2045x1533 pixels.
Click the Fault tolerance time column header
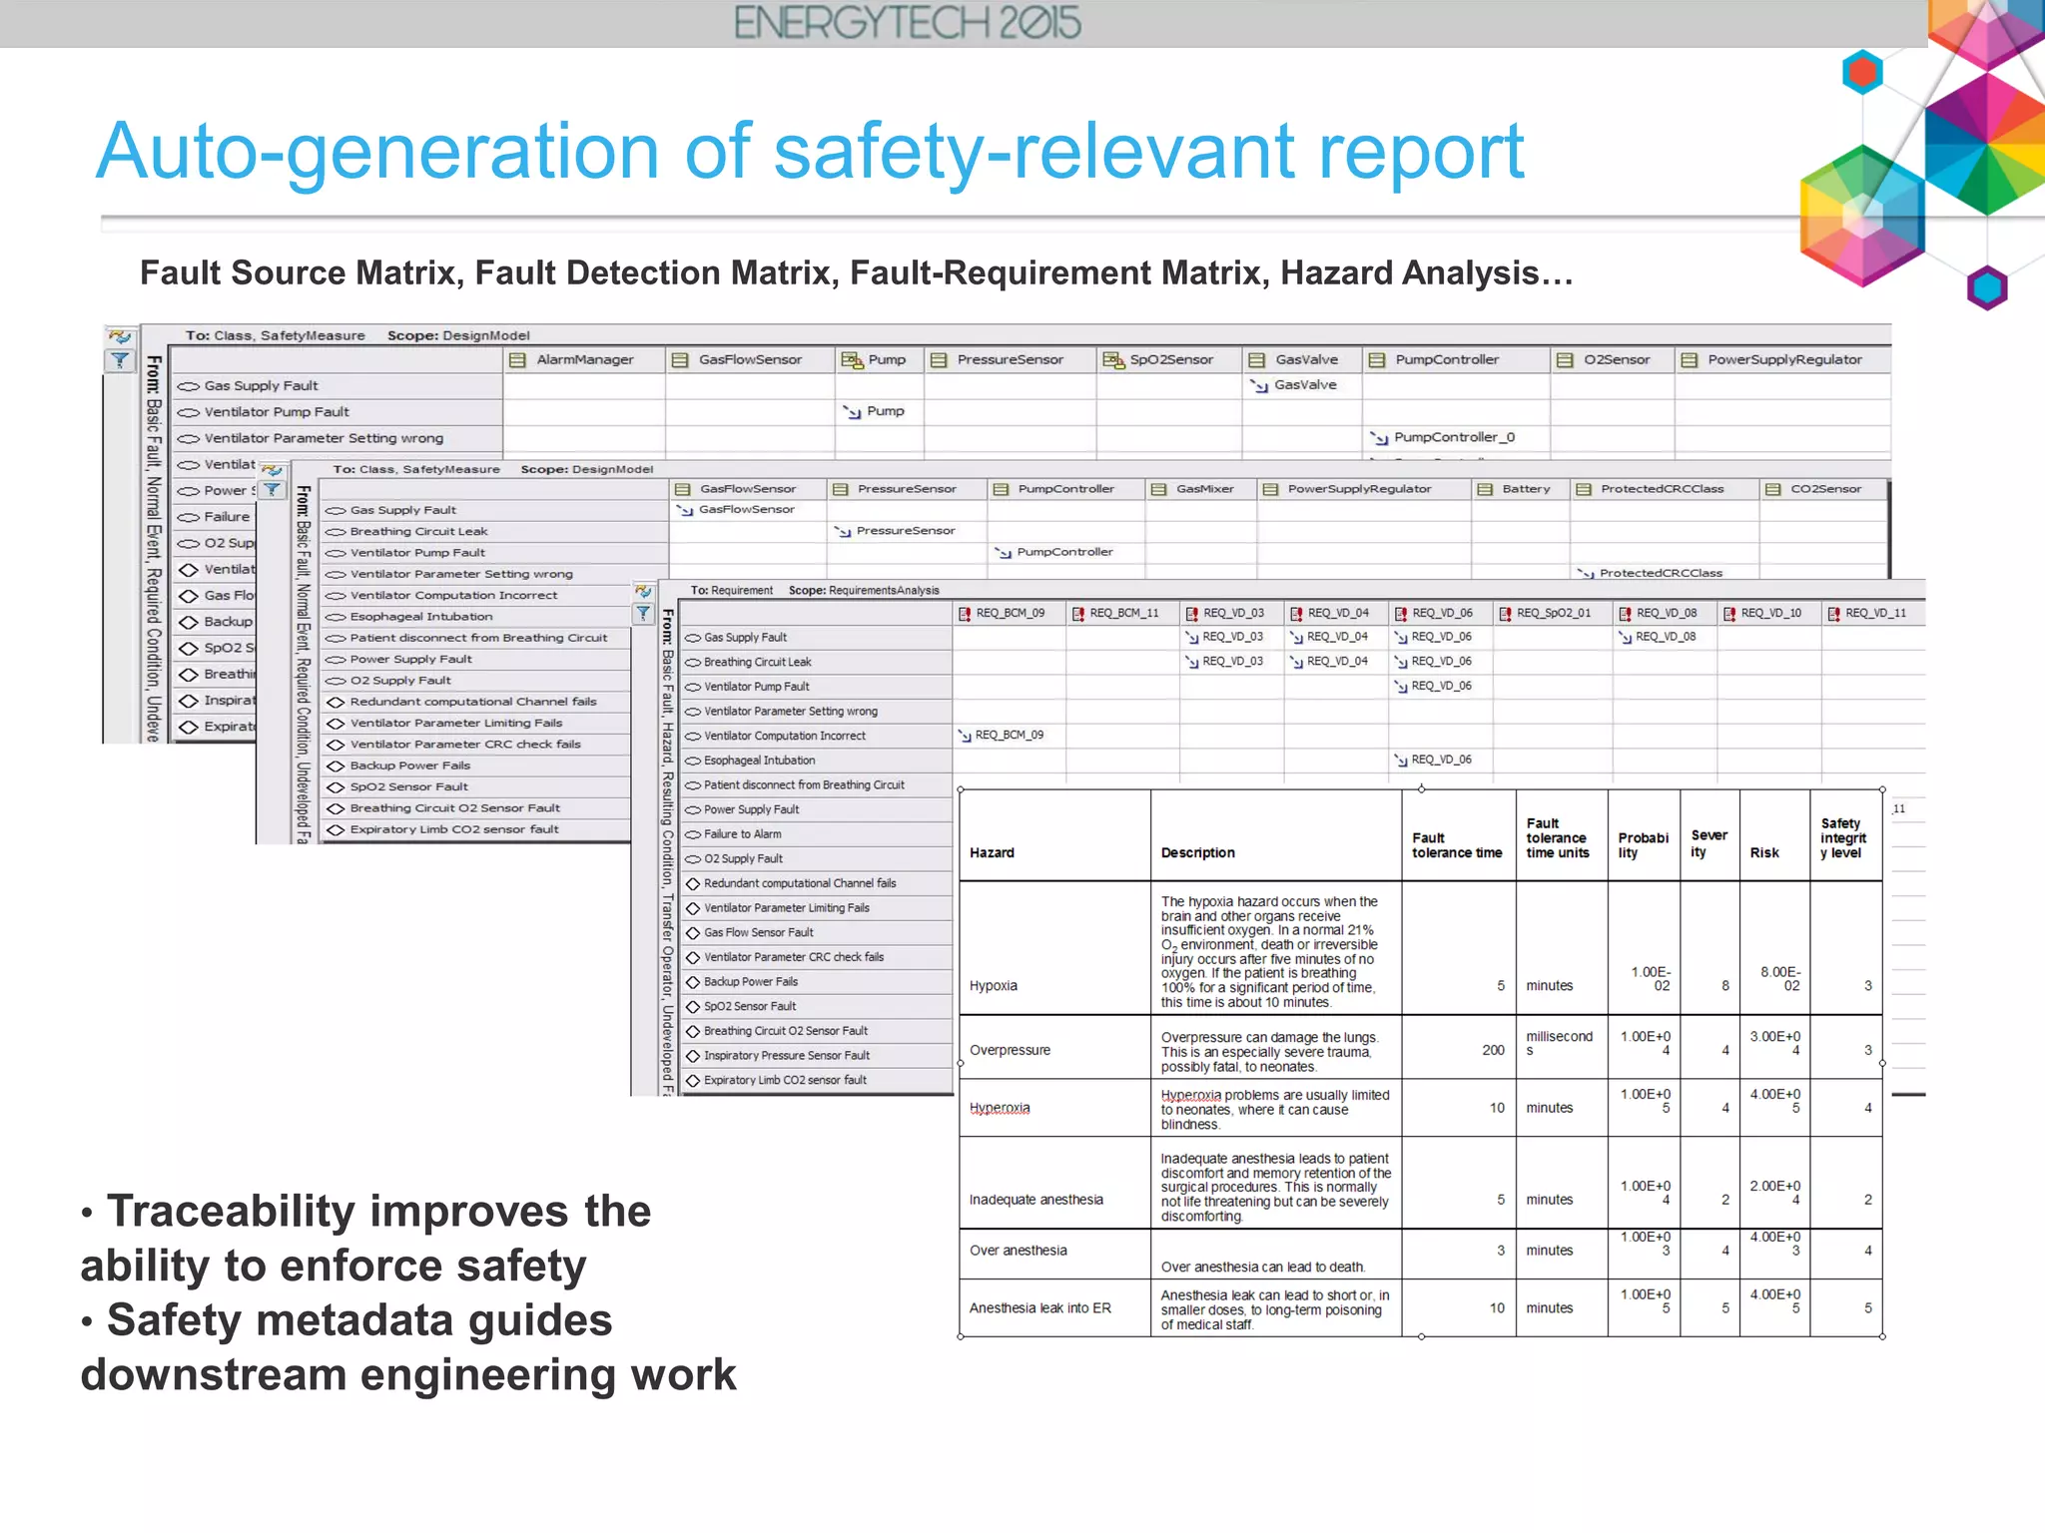(x=1458, y=835)
